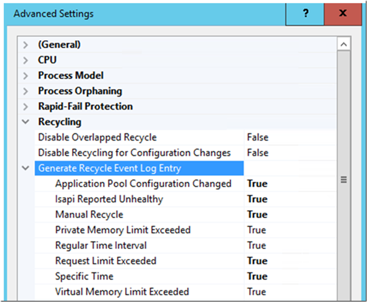Collapse the Recycling section chevron
Viewport: 367px width, 302px height.
pos(26,122)
